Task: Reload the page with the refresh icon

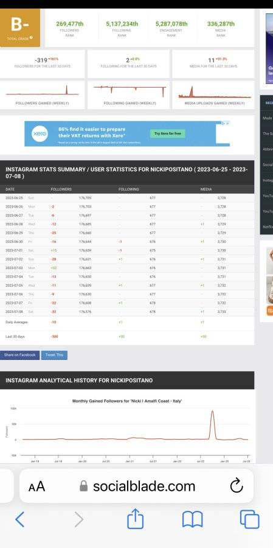Action: [x=237, y=486]
